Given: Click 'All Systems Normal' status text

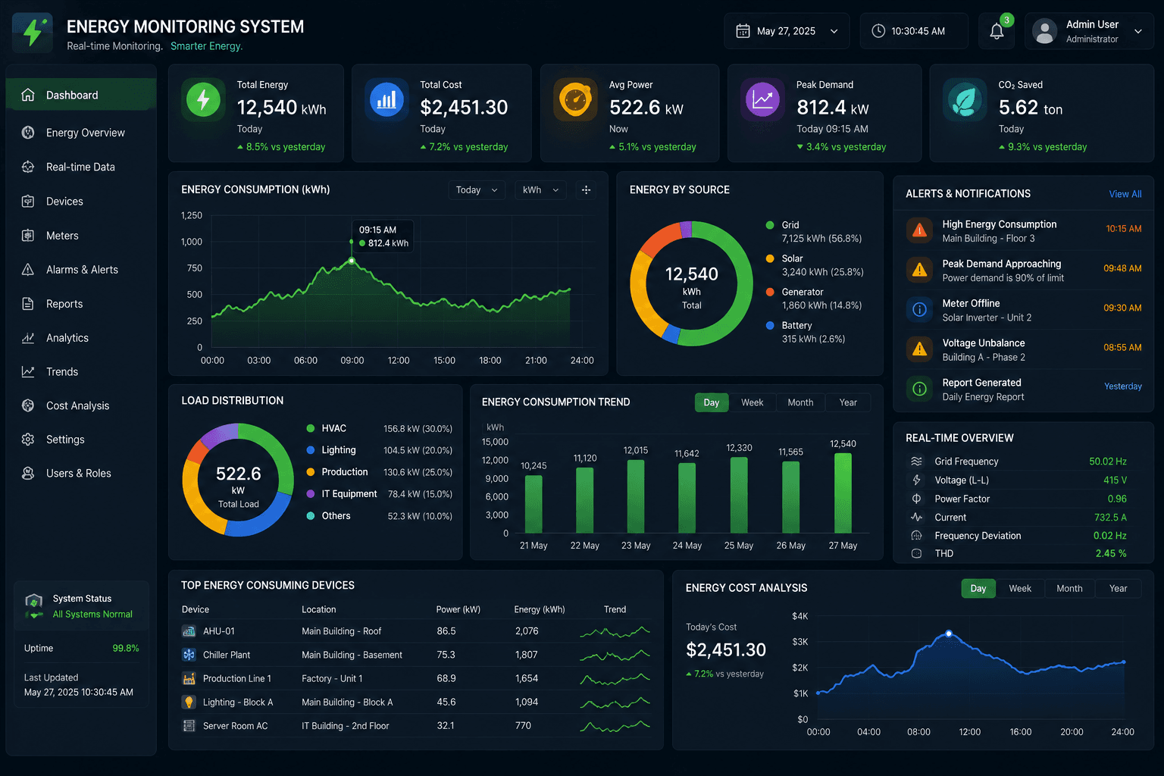Looking at the screenshot, I should coord(92,615).
